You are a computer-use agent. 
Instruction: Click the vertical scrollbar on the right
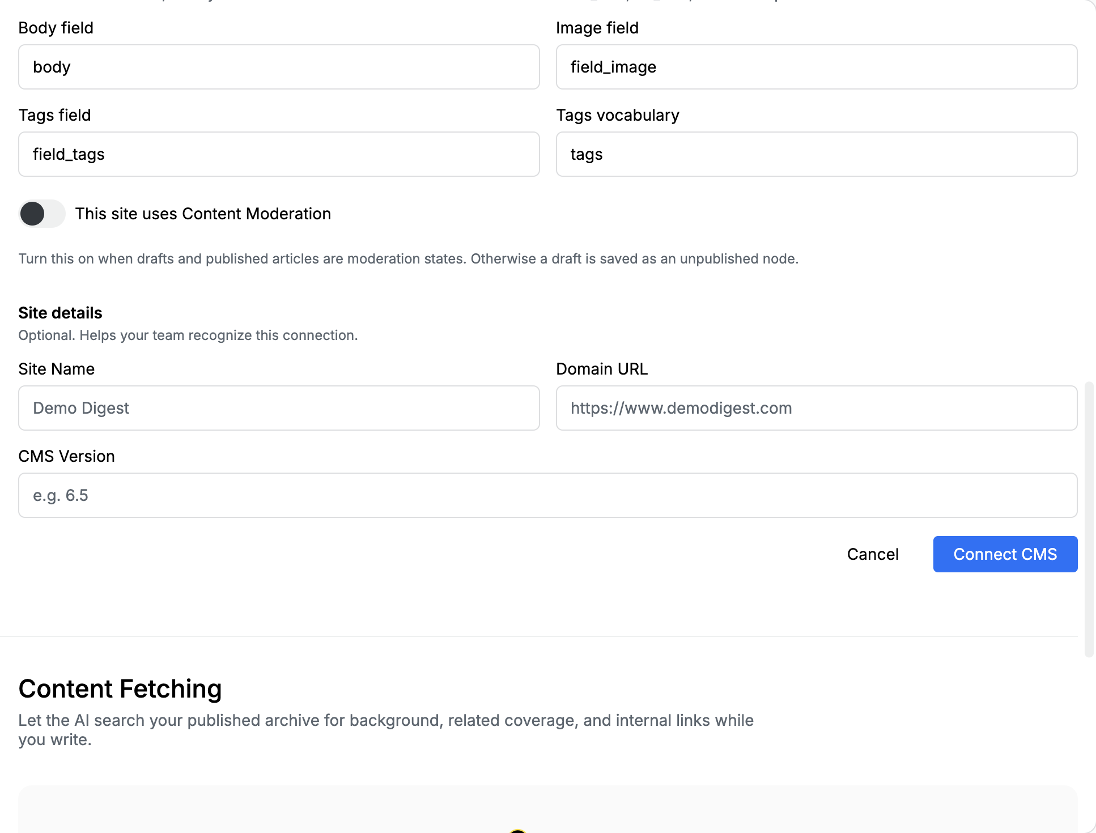(x=1089, y=519)
